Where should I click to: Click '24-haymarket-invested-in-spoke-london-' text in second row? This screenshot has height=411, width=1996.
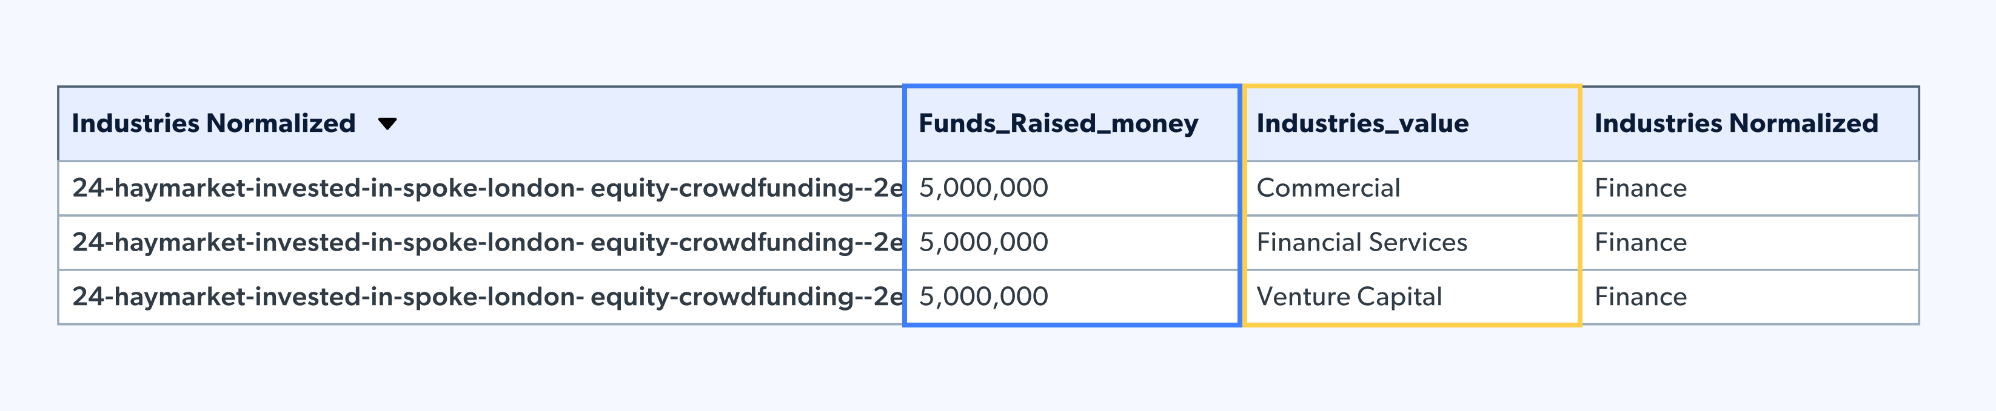click(x=328, y=242)
